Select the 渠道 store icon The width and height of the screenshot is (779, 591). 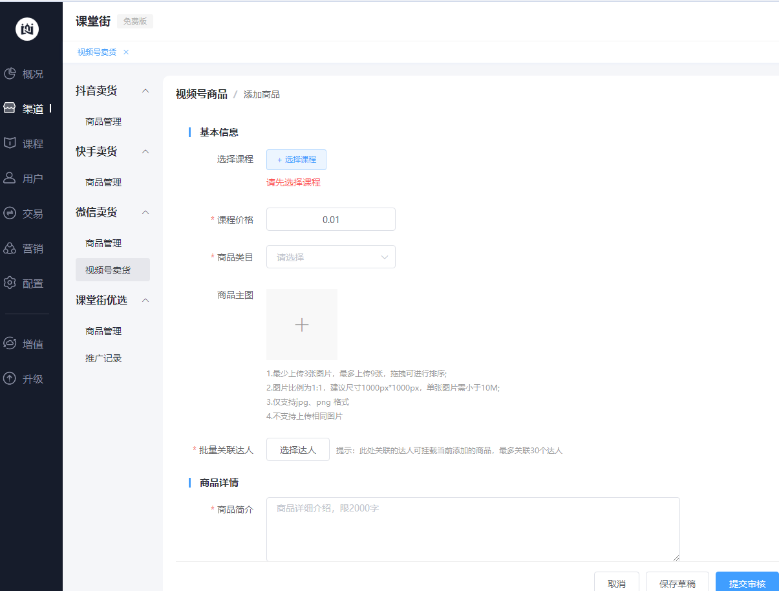click(x=10, y=109)
